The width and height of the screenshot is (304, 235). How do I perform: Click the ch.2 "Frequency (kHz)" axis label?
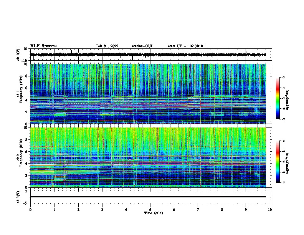(x=21, y=153)
